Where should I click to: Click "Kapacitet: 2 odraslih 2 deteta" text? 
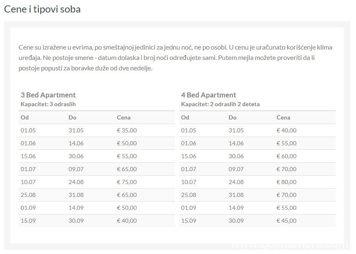click(220, 104)
